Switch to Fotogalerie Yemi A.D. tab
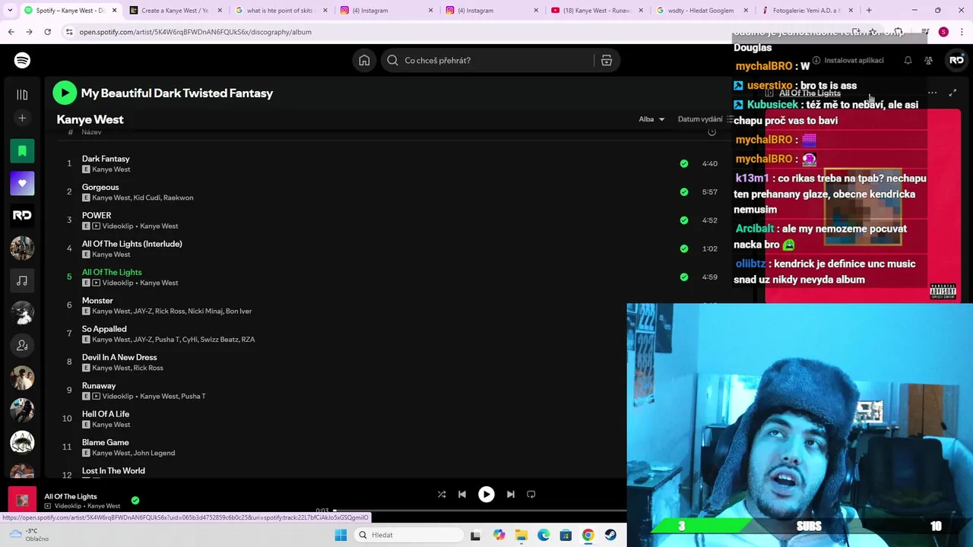The image size is (973, 547). tap(807, 11)
